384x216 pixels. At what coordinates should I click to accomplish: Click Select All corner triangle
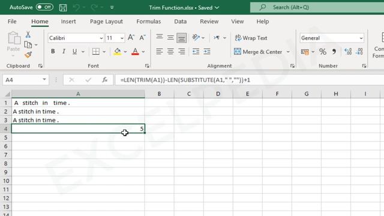(7, 94)
